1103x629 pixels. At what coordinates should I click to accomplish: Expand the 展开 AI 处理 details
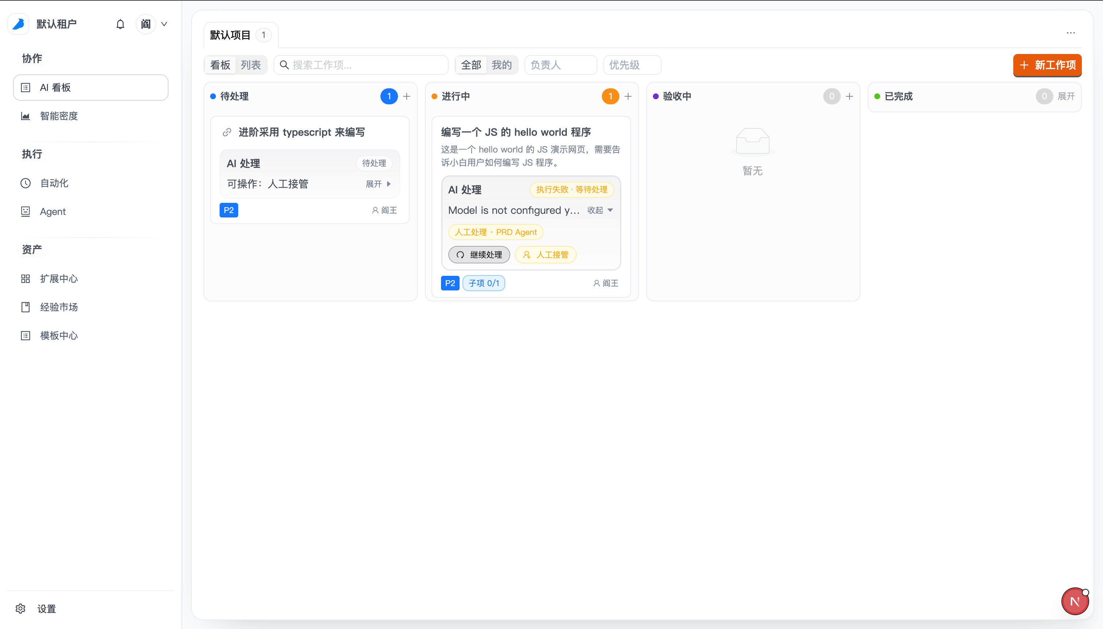pyautogui.click(x=378, y=184)
